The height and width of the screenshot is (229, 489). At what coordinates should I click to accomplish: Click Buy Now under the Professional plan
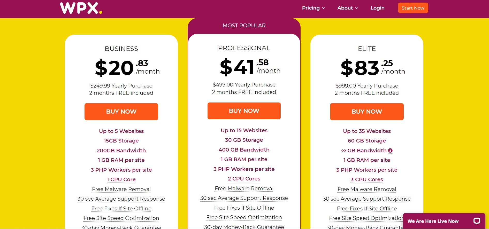click(244, 111)
